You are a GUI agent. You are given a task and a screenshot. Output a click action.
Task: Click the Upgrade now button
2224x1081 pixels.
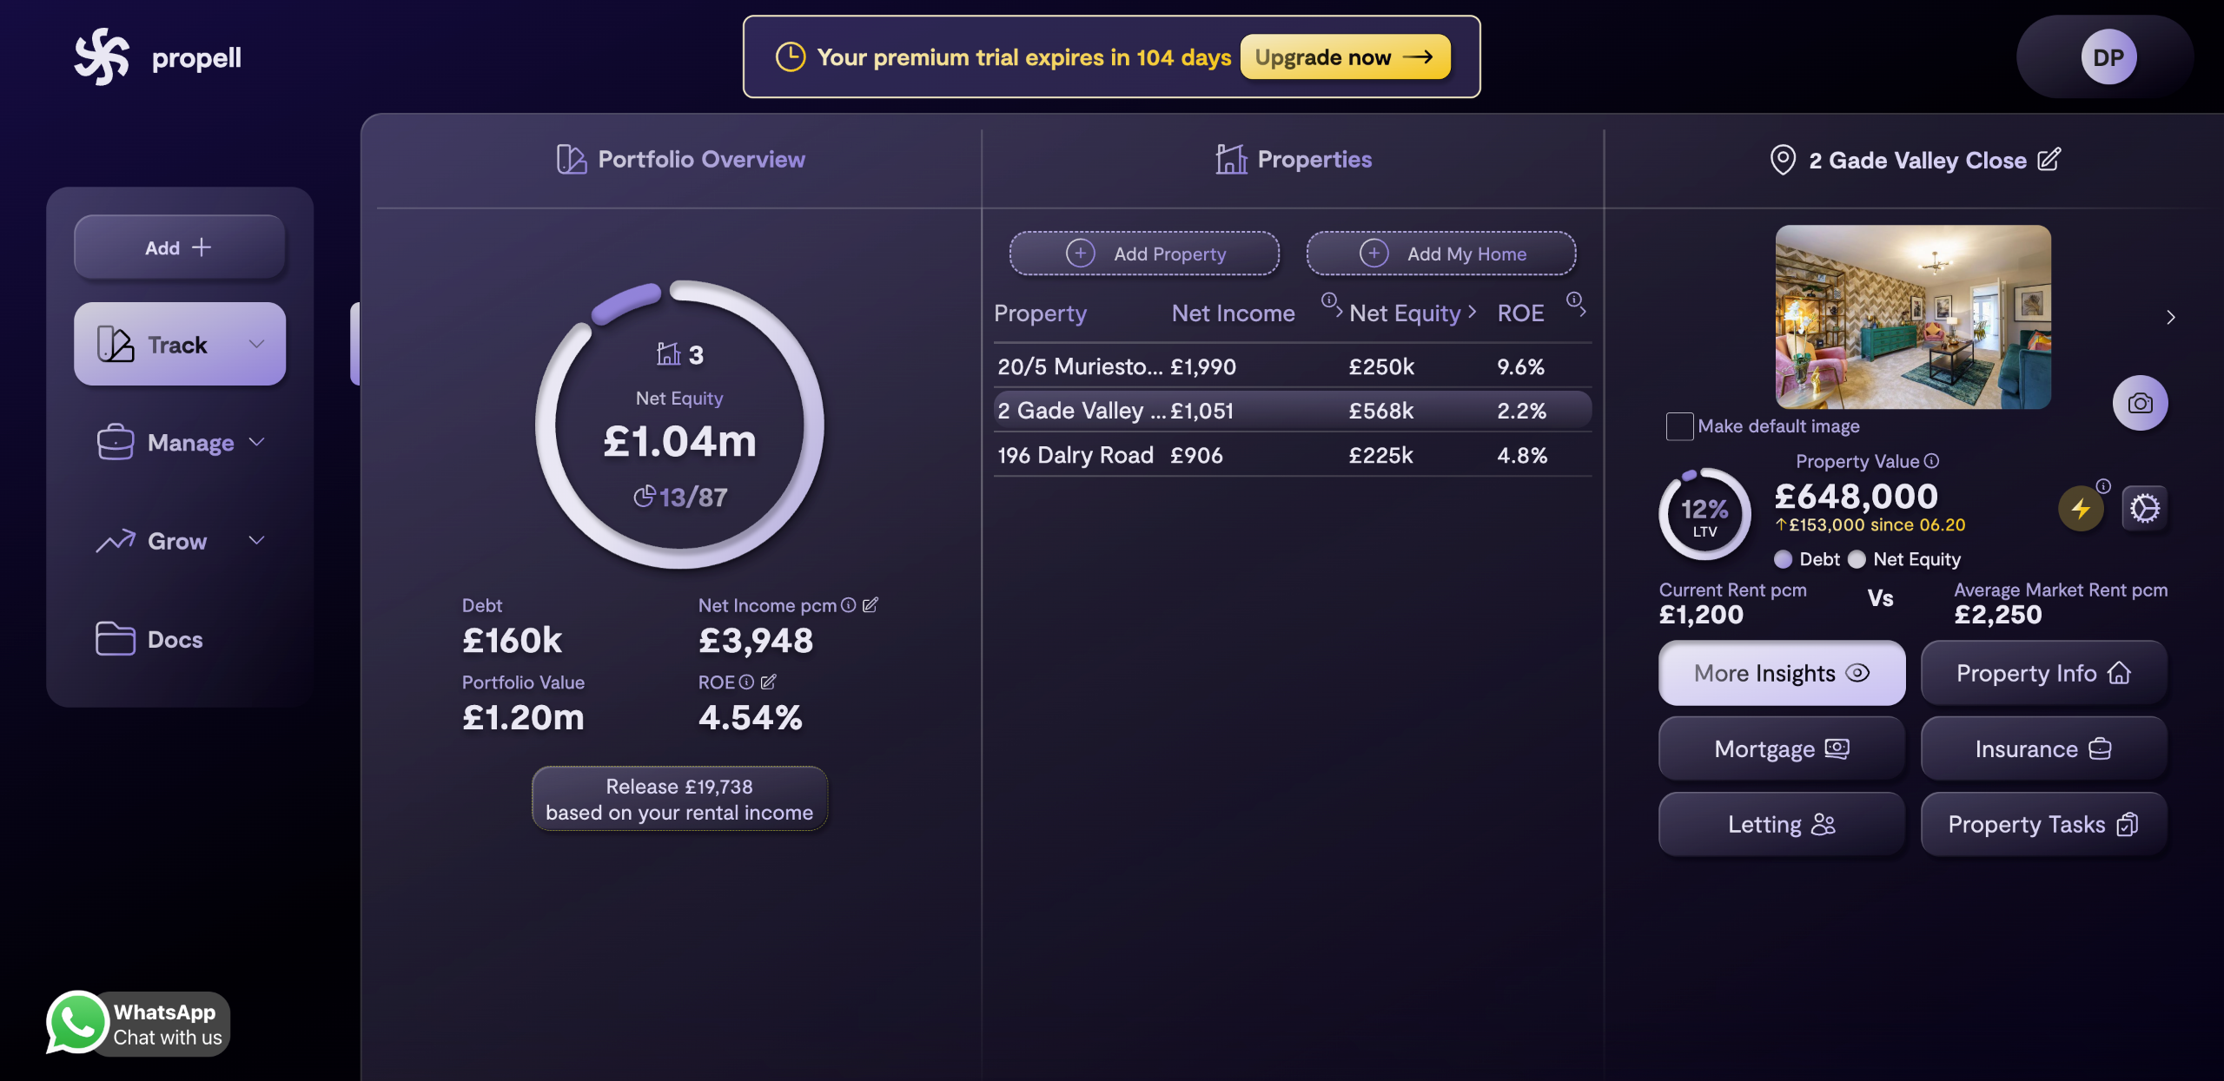(1345, 57)
